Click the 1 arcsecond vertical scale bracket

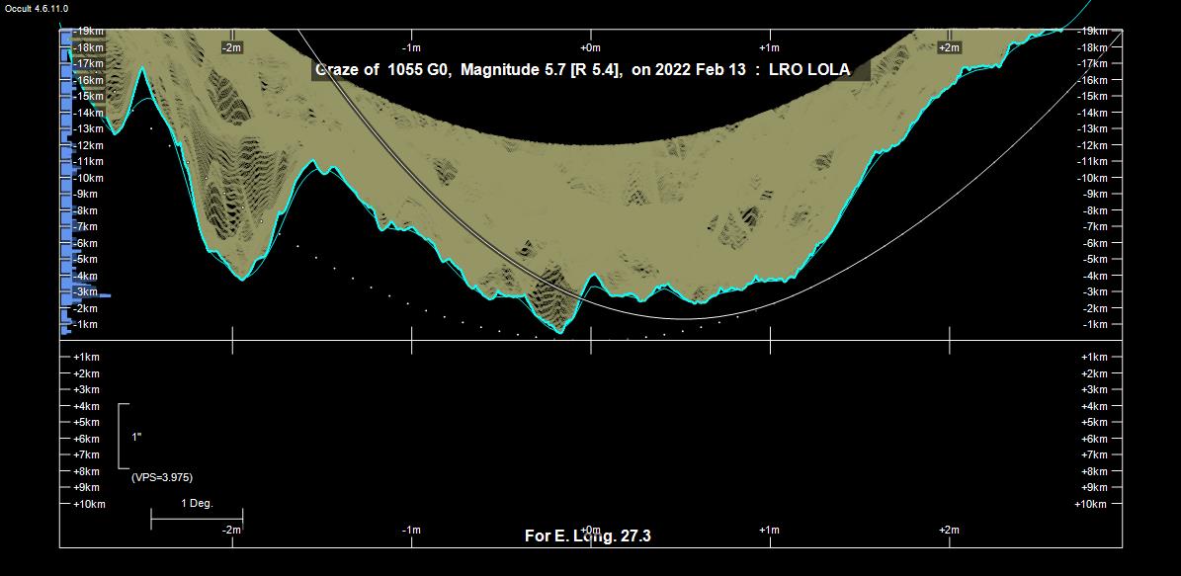123,436
